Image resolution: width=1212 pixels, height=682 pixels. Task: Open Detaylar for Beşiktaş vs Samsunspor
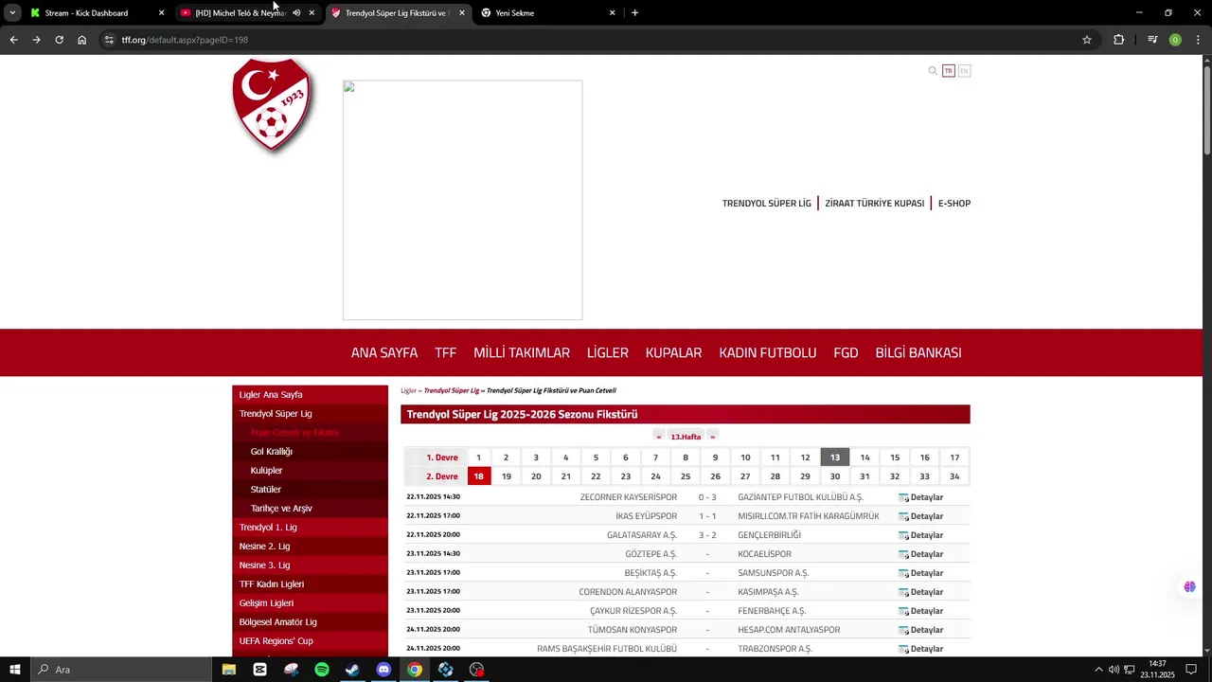pos(920,573)
